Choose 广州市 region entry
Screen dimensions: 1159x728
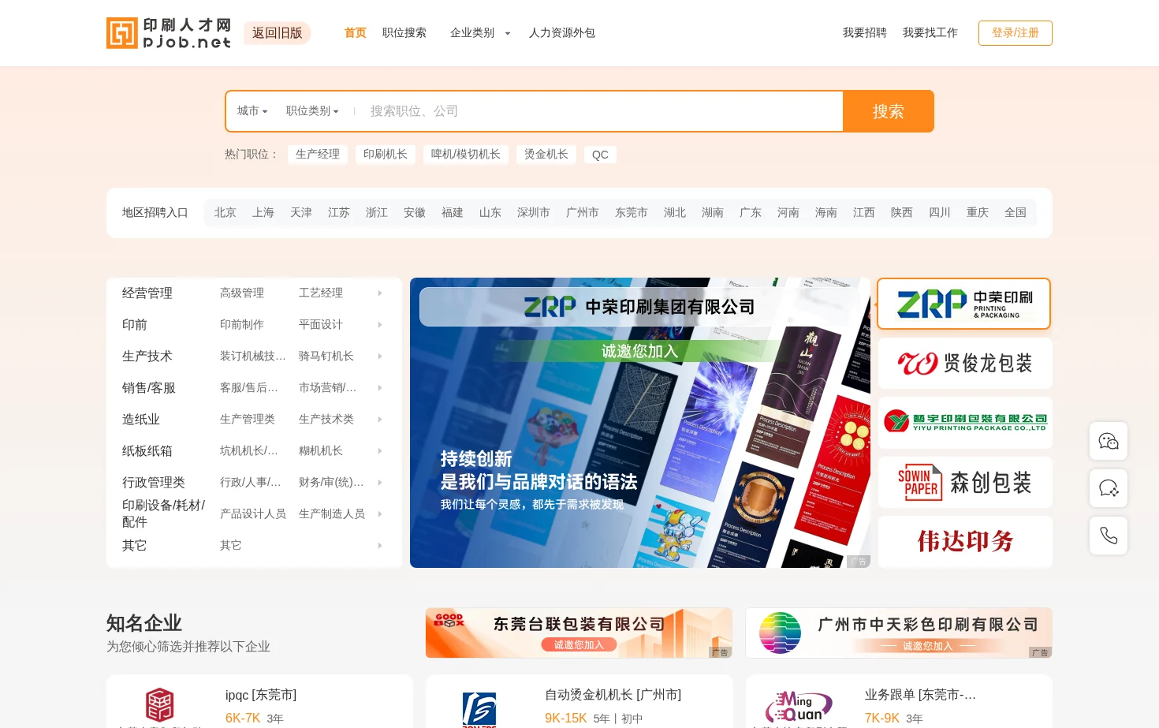583,213
